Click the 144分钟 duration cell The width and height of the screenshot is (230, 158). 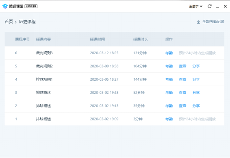click(x=140, y=79)
